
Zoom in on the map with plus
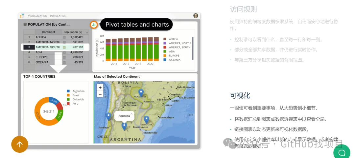tap(100, 88)
